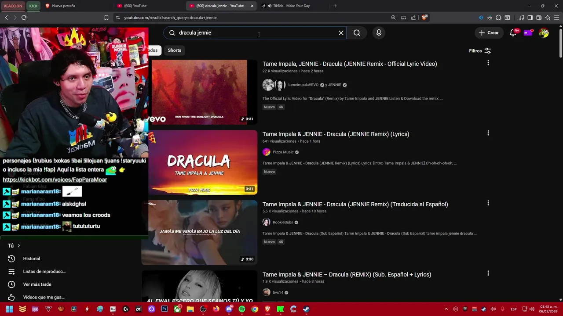Screen dimensions: 563x316
Task: Click the share page icon in the address bar
Action: coord(413,18)
